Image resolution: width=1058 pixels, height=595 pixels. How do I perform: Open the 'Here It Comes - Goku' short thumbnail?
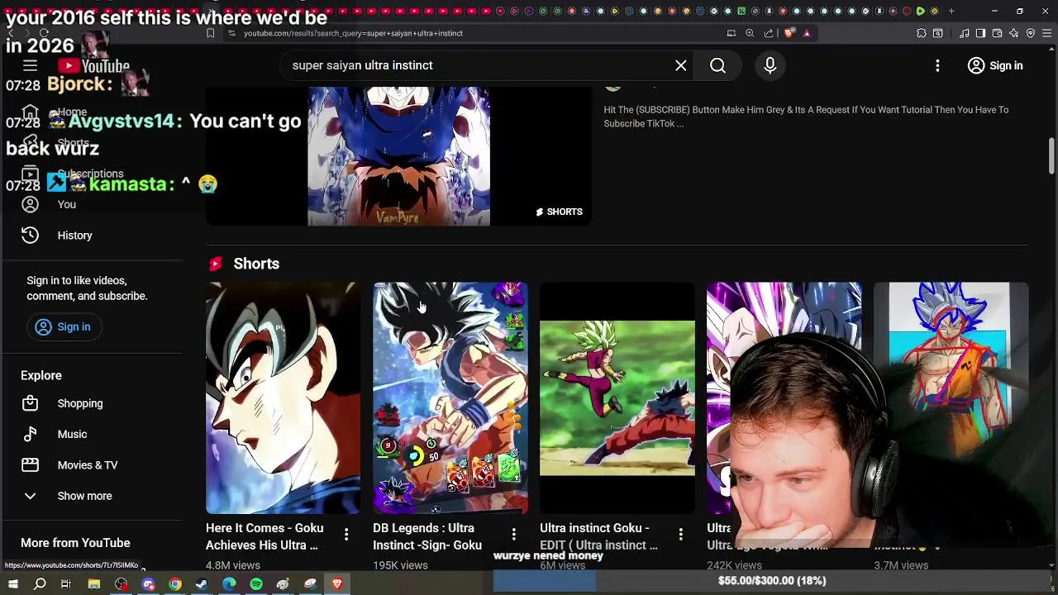point(283,397)
